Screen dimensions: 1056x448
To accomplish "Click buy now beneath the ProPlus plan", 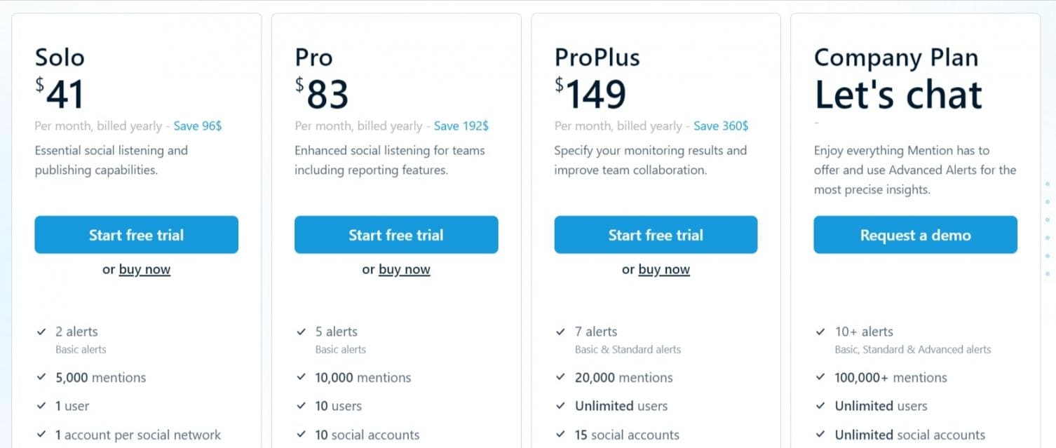I will tap(663, 269).
